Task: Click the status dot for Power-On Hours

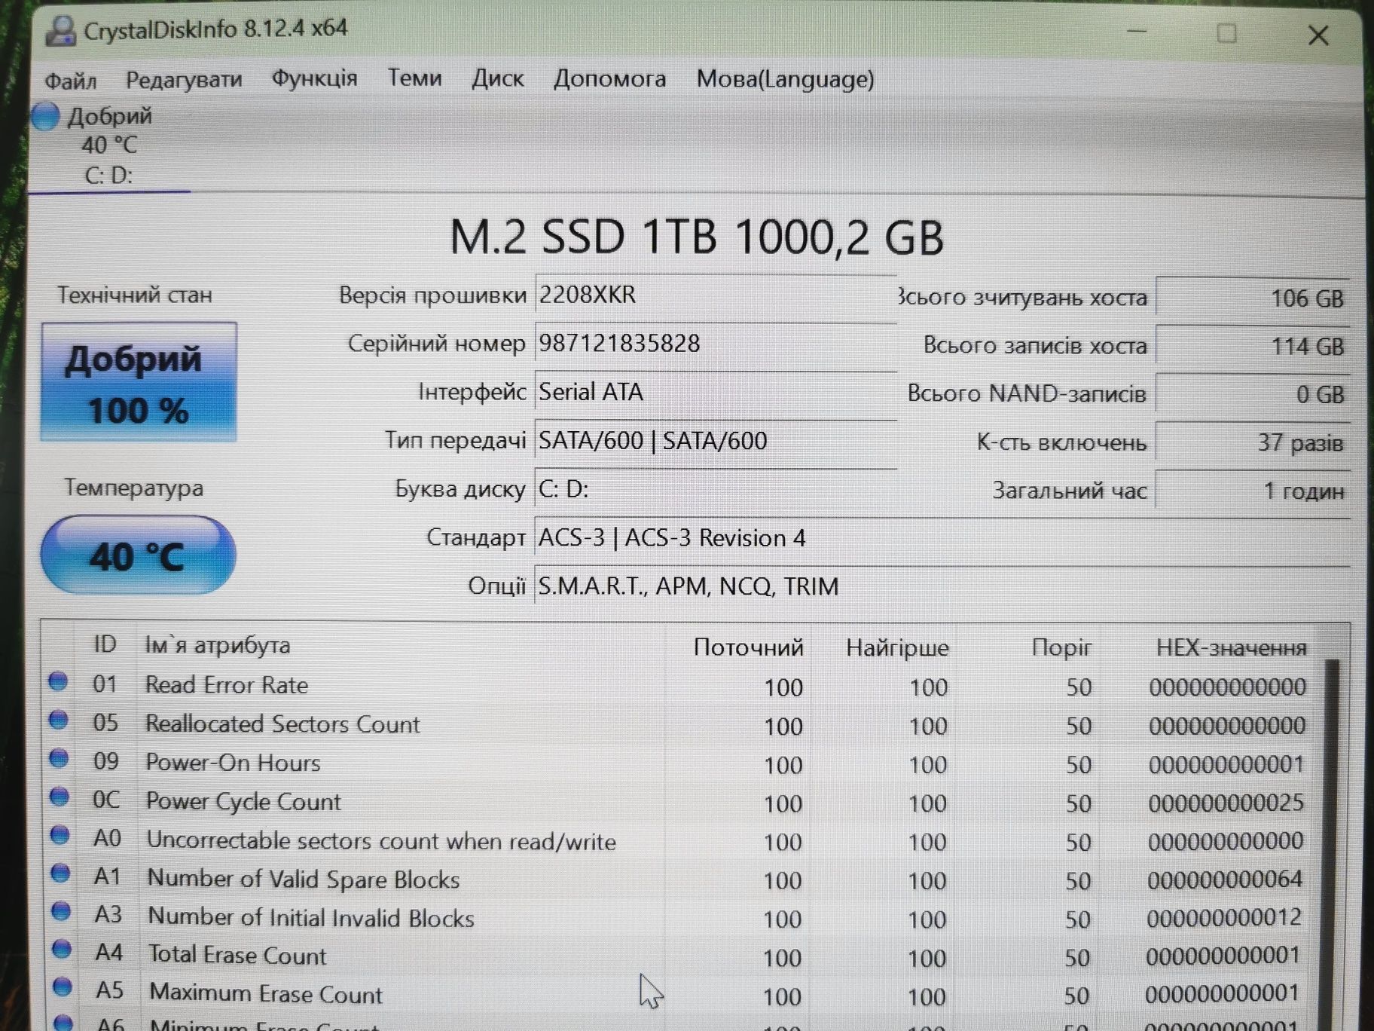Action: pos(59,758)
